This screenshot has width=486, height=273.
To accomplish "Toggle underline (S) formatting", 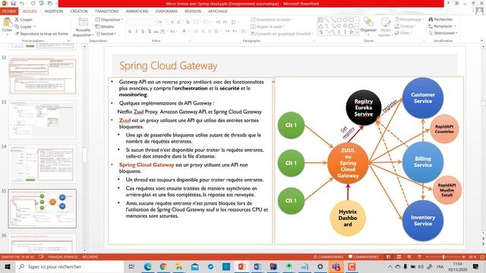I will click(143, 31).
